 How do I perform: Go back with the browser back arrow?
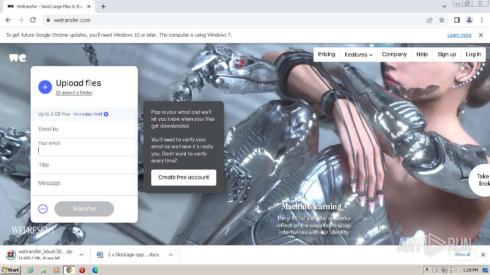(x=8, y=20)
